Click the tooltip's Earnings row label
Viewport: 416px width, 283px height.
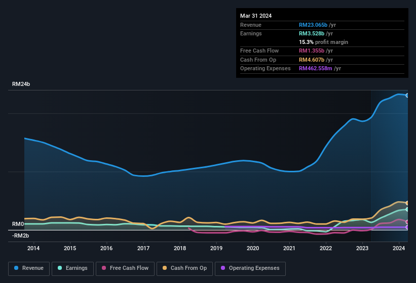click(x=251, y=33)
